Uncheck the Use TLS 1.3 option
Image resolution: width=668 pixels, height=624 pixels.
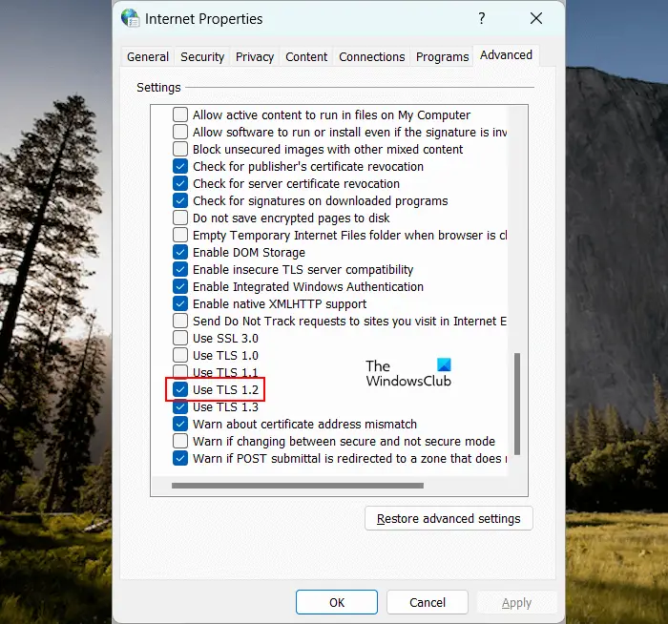point(180,407)
